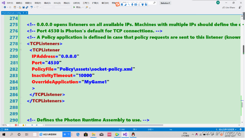The height and width of the screenshot is (138, 245).
Task: Click the horizontal scrollbar thumb
Action: [104, 125]
